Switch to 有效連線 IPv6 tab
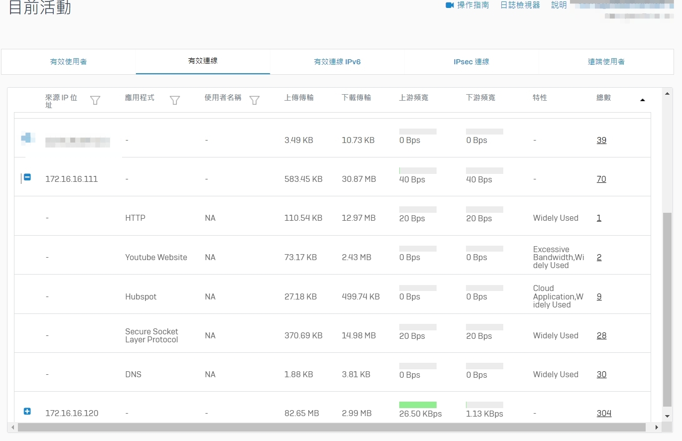The height and width of the screenshot is (441, 682). tap(337, 62)
